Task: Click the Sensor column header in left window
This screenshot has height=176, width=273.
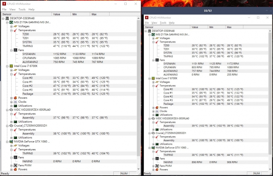Action: pyautogui.click(x=27, y=14)
